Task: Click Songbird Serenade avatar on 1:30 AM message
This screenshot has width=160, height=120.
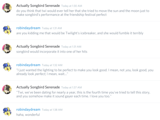Action: pos(7,8)
